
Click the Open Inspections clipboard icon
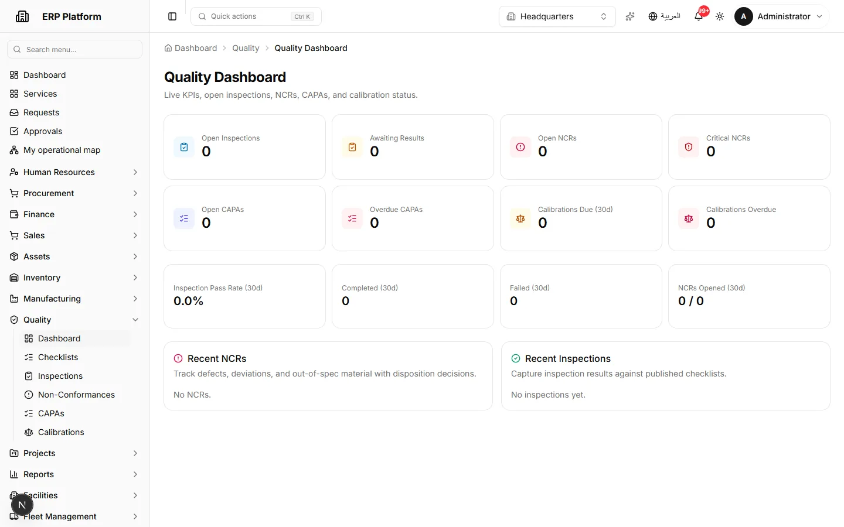(184, 147)
